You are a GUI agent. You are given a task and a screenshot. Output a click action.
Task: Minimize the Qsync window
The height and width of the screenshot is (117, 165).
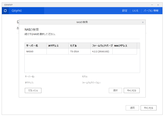pyautogui.click(x=152, y=5)
